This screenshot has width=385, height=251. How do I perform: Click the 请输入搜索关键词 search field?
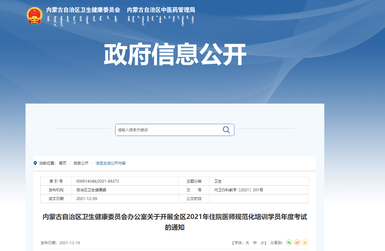(168, 130)
